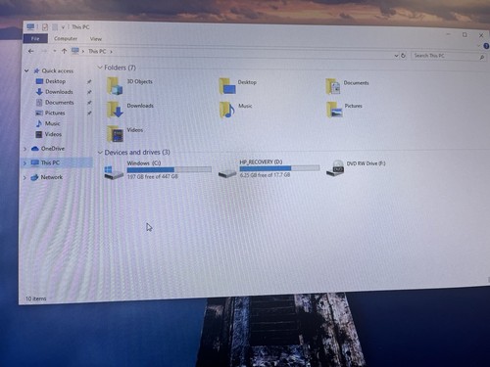Viewport: 490px width, 367px height.
Task: Open the File menu tab
Action: [35, 38]
